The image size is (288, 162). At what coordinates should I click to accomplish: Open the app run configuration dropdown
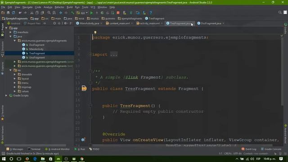pyautogui.click(x=82, y=13)
